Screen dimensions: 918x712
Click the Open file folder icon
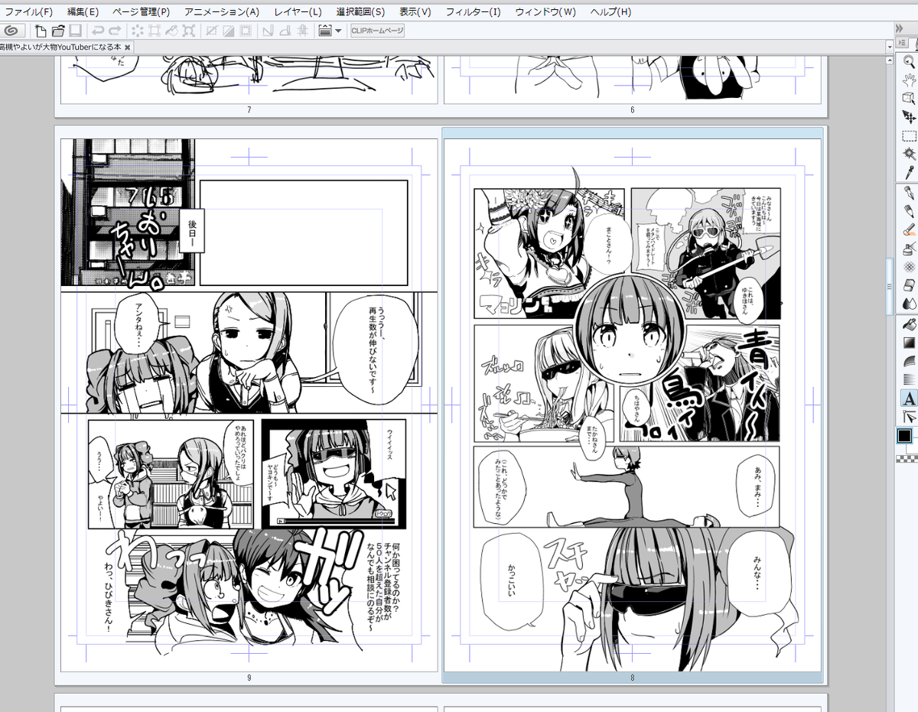tap(58, 31)
